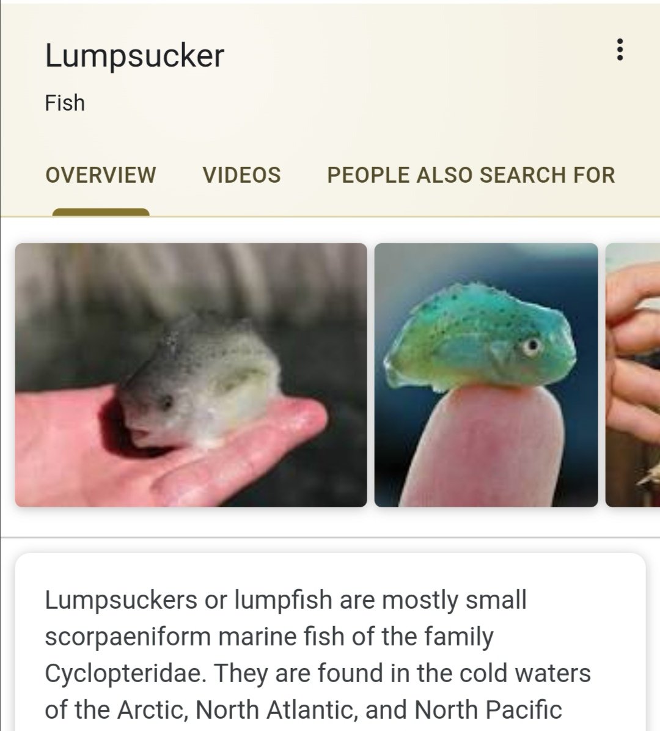Click the Fish category subtitle
Viewport: 660px width, 731px height.
tap(65, 103)
